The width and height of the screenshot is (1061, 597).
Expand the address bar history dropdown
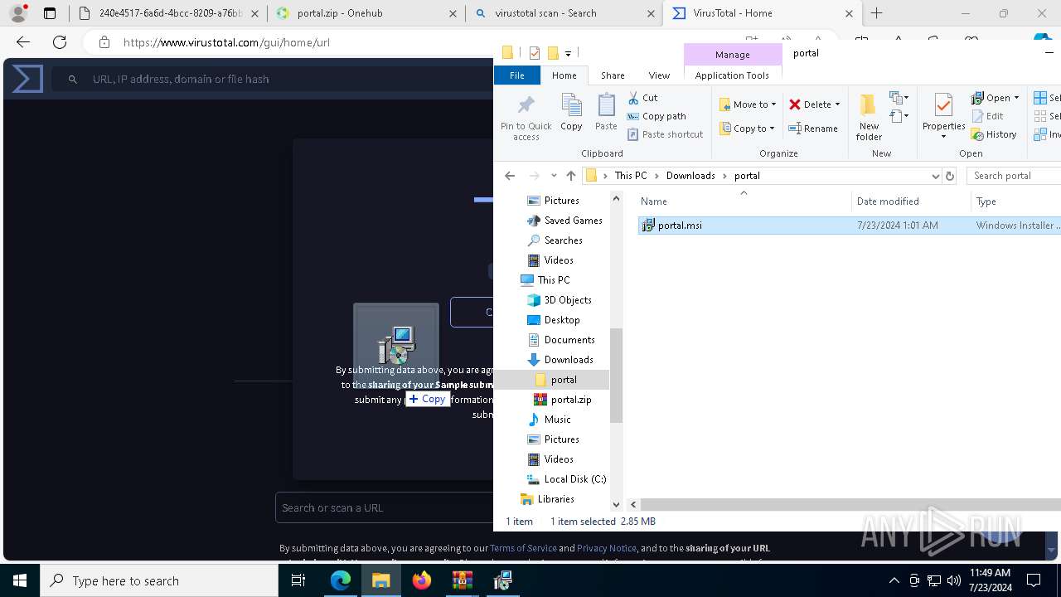[x=935, y=176]
